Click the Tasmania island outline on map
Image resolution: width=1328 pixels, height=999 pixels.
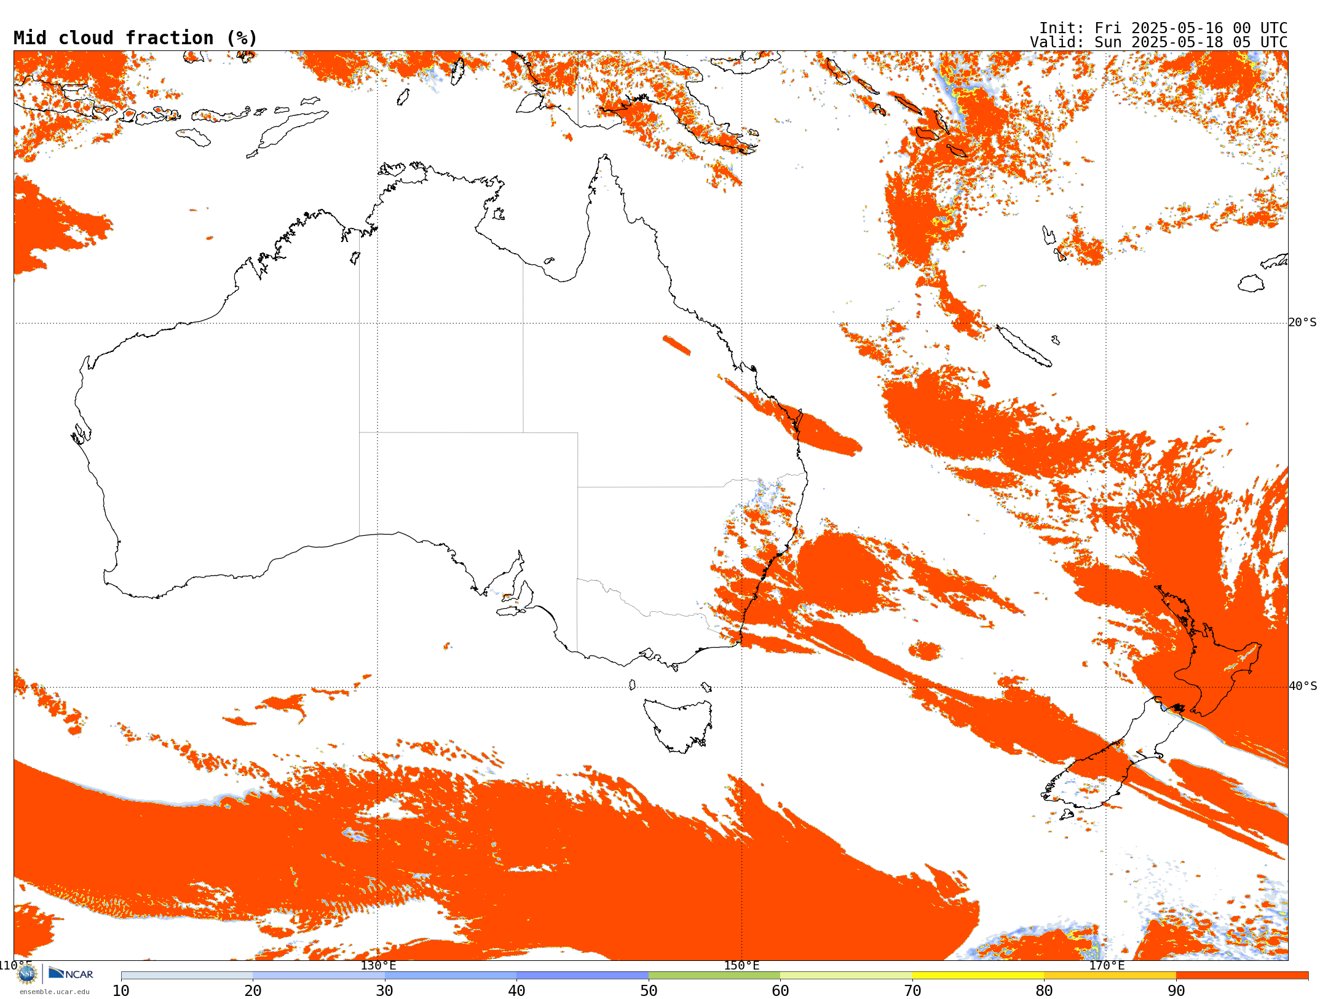[678, 726]
